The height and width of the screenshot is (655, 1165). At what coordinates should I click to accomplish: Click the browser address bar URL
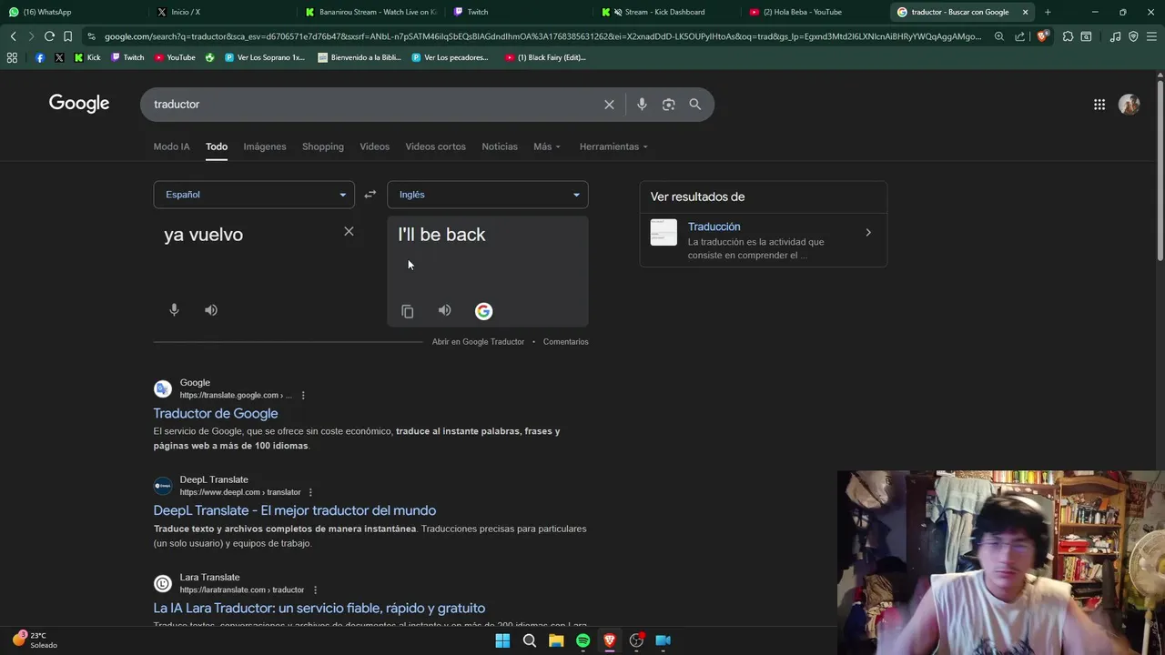(542, 36)
